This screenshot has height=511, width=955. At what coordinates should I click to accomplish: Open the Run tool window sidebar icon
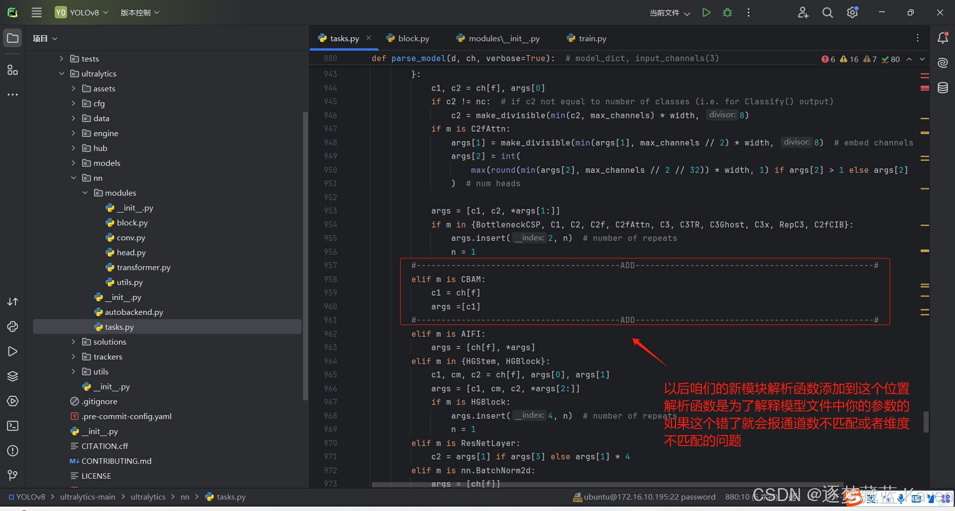tap(12, 351)
